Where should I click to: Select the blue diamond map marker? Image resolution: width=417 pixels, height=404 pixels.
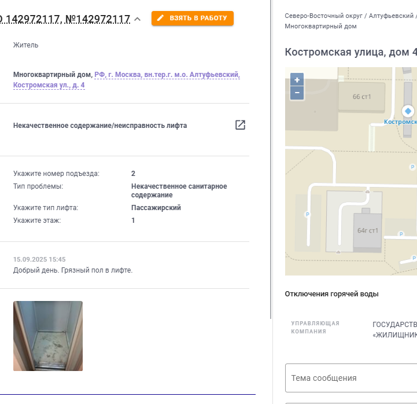point(408,111)
